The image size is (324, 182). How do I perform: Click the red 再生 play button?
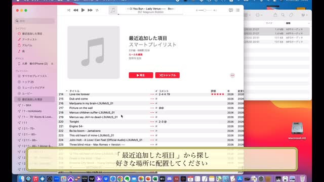point(141,75)
